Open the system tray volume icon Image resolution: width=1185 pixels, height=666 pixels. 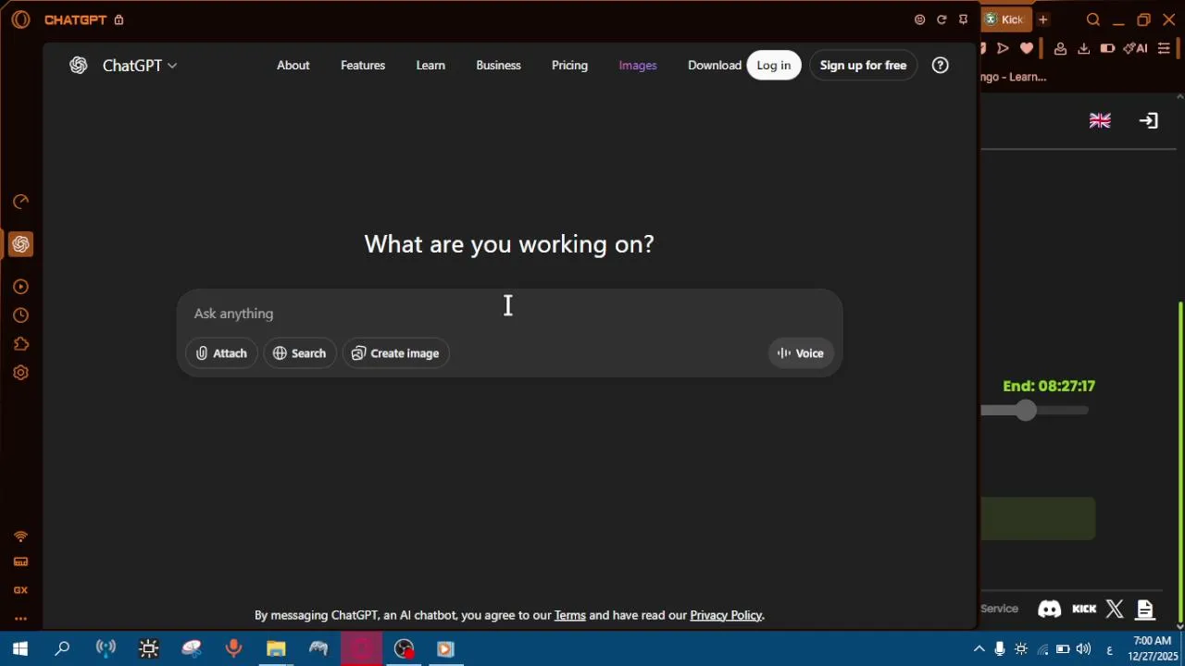pos(1083,648)
